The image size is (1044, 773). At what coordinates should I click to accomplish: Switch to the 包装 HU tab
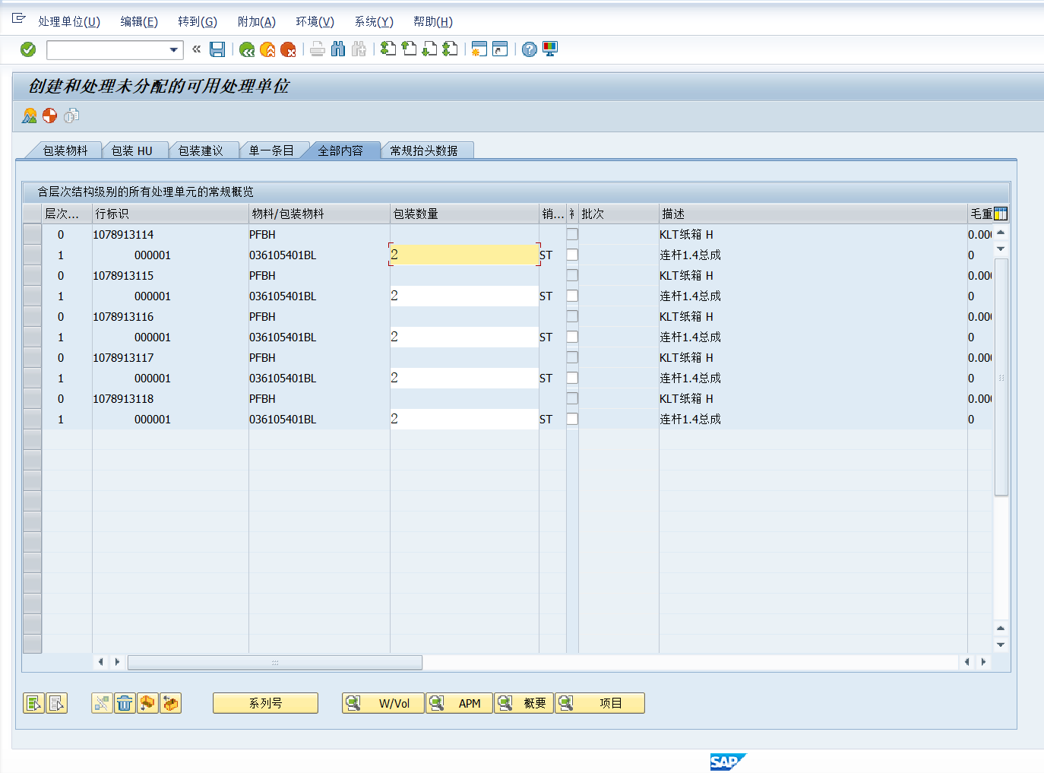132,150
